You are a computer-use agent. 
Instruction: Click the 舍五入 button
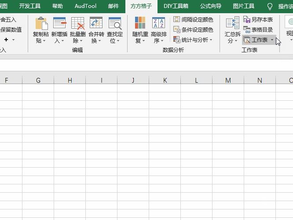8,19
